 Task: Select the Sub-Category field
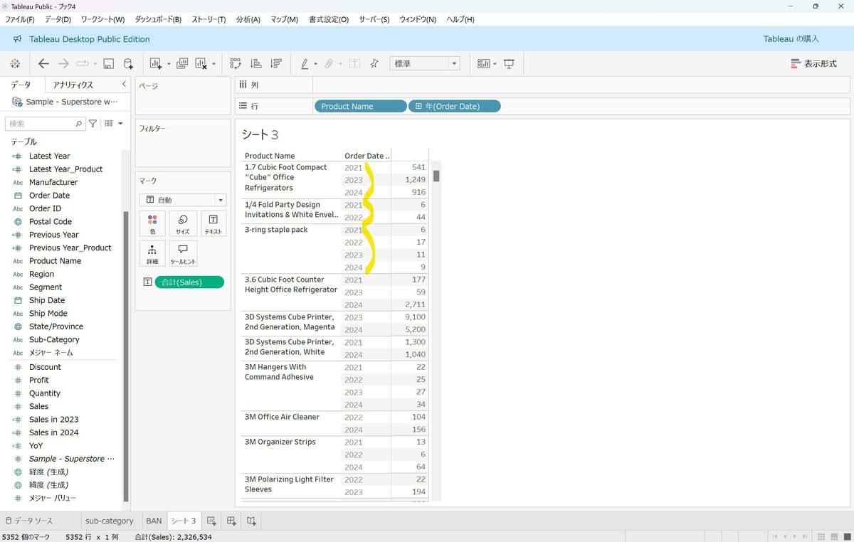54,339
